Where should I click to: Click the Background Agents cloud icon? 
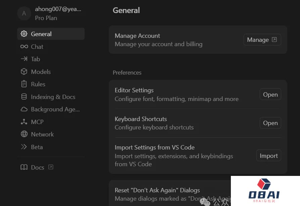pyautogui.click(x=24, y=109)
